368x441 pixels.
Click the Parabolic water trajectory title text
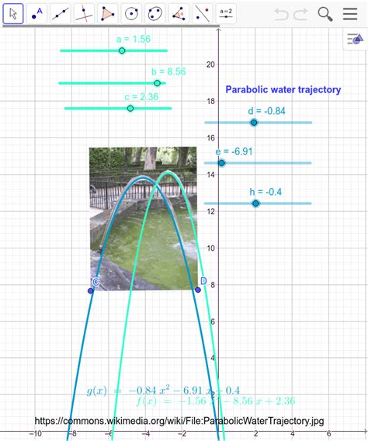(x=283, y=90)
